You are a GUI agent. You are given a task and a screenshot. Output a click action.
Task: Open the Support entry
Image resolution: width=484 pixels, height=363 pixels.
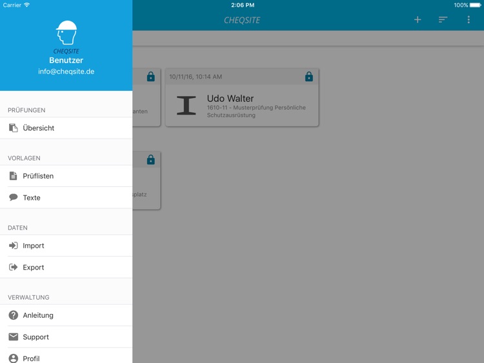[x=66, y=337]
